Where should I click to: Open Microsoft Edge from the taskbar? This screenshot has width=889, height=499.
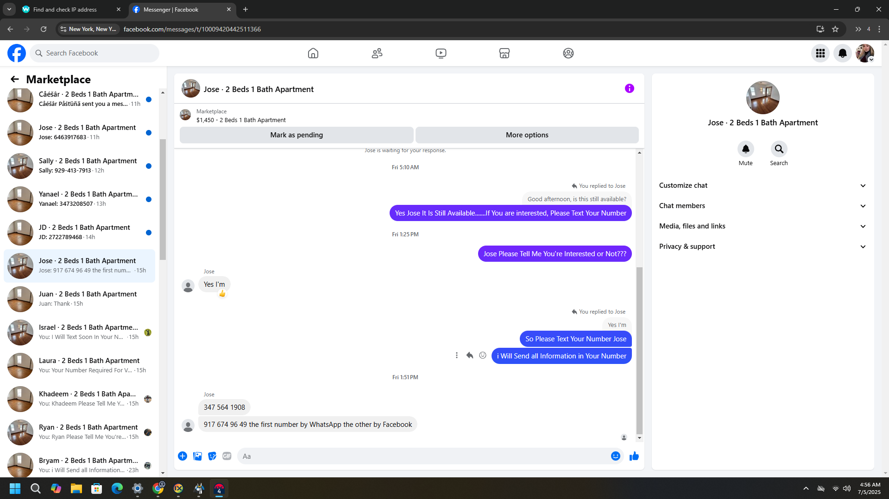(117, 488)
